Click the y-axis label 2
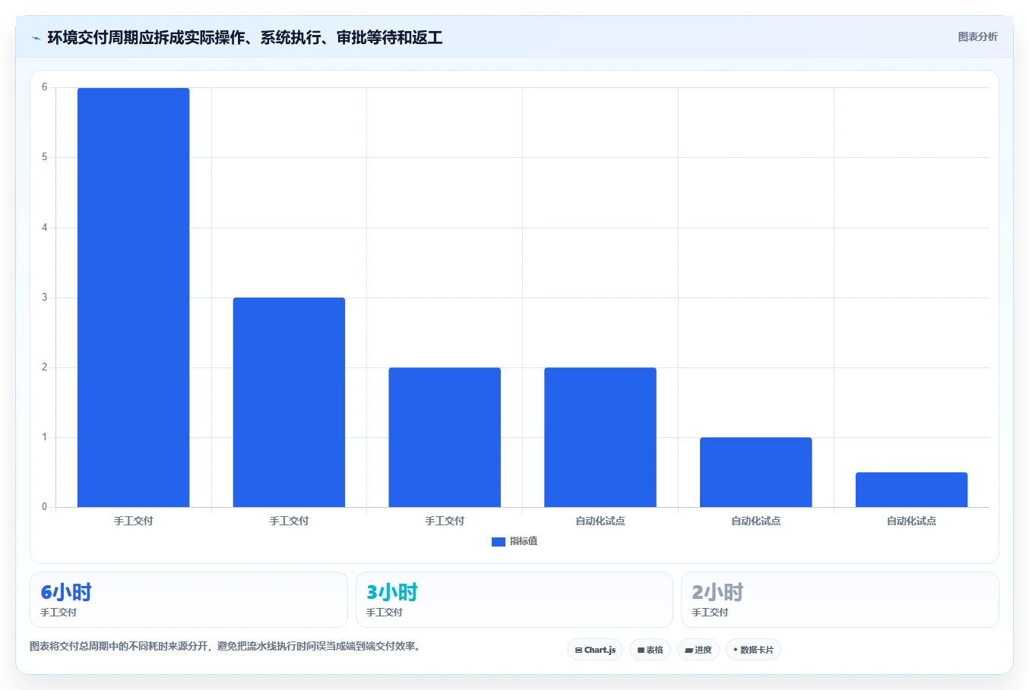 44,367
